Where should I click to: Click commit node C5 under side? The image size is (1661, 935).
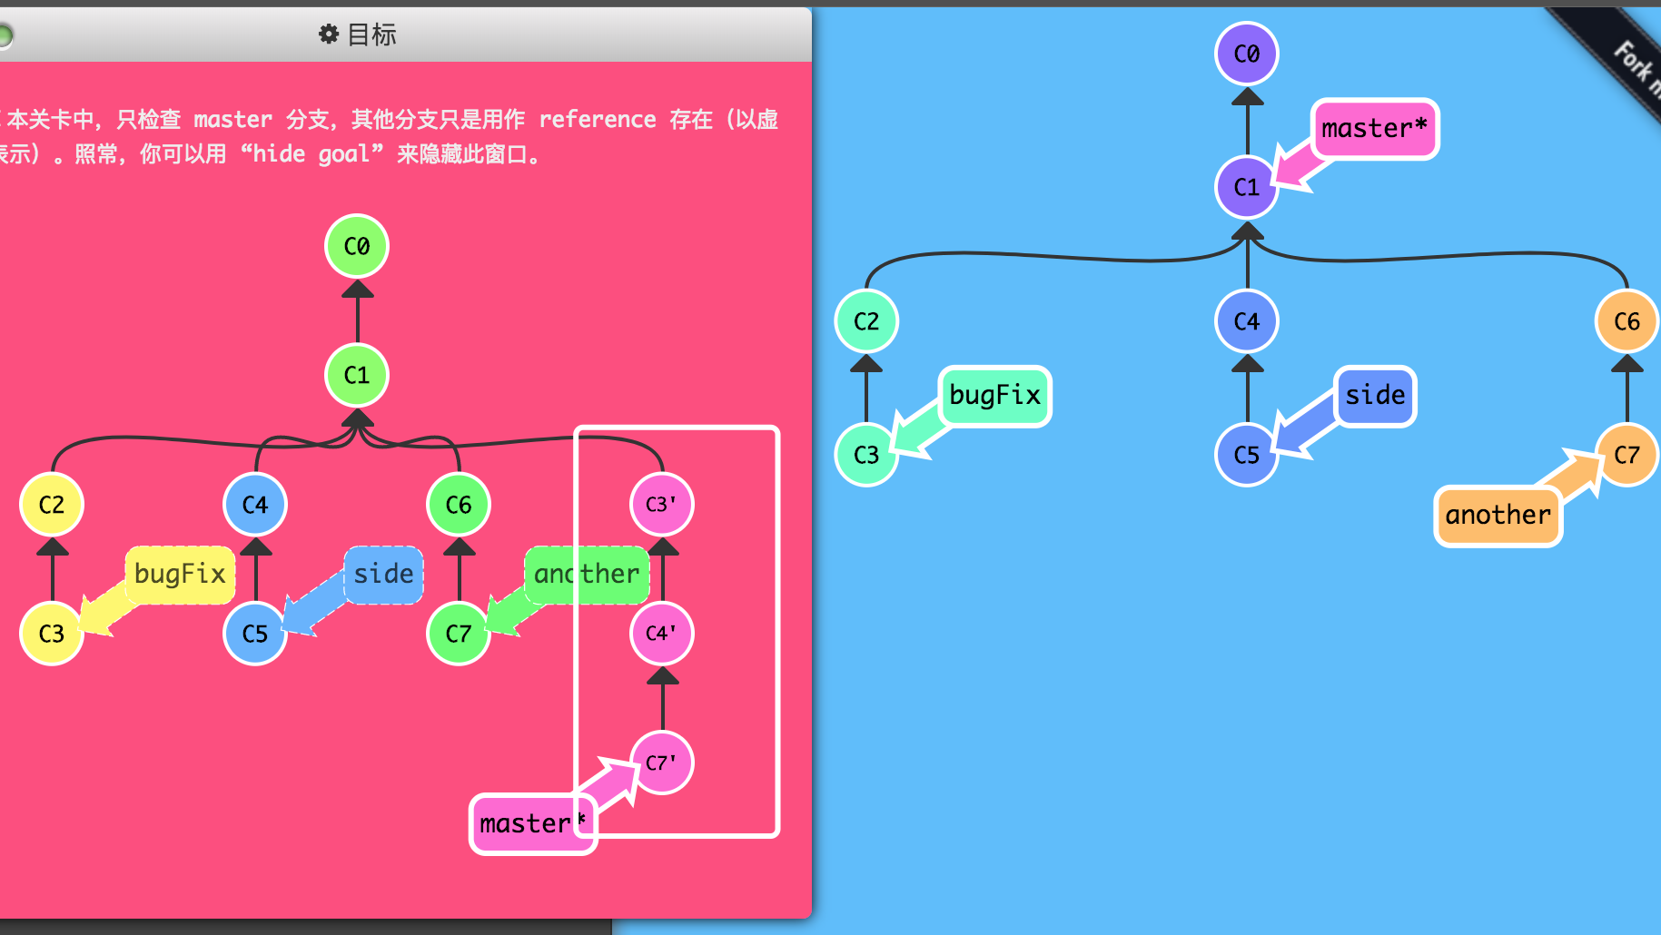pos(1247,454)
